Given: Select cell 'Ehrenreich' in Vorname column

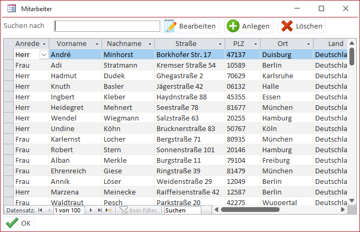Looking at the screenshot, I should coord(75,171).
